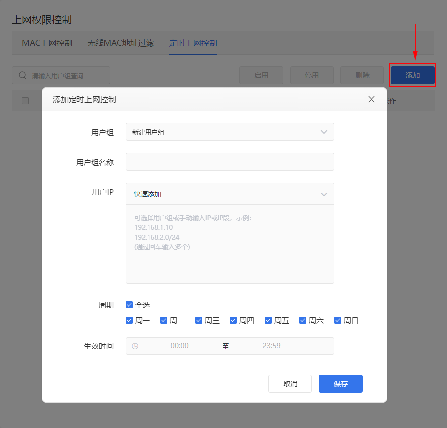Uncheck the 周日 checkbox
The width and height of the screenshot is (447, 428).
(x=338, y=320)
